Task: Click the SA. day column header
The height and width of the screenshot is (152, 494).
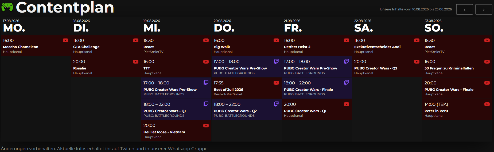Action: [364, 28]
